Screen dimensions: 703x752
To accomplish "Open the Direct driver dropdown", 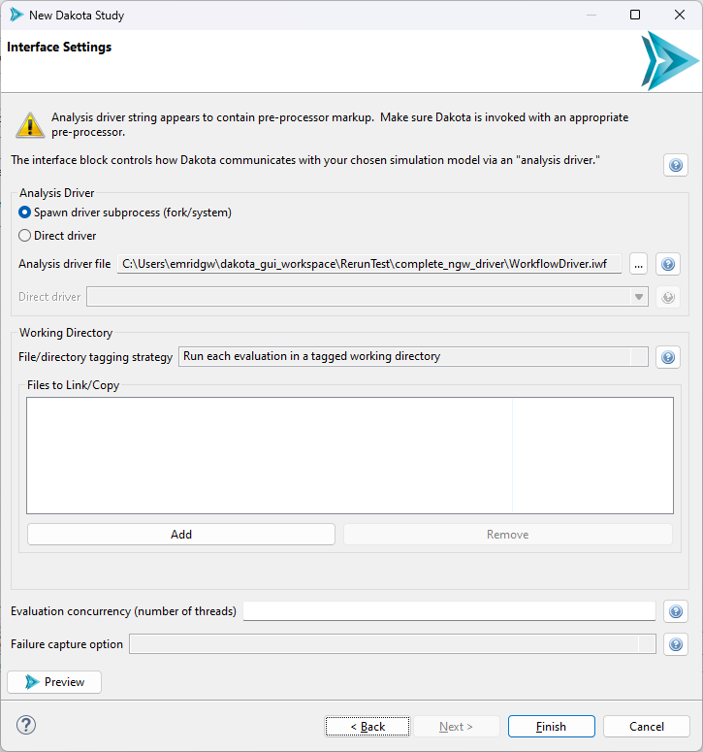I will 367,297.
